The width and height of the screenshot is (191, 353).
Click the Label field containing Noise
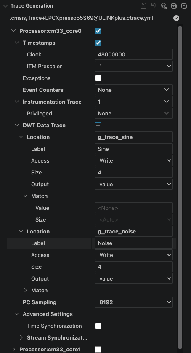coord(134,243)
